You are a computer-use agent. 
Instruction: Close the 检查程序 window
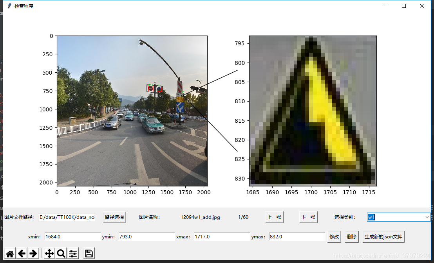pos(421,6)
